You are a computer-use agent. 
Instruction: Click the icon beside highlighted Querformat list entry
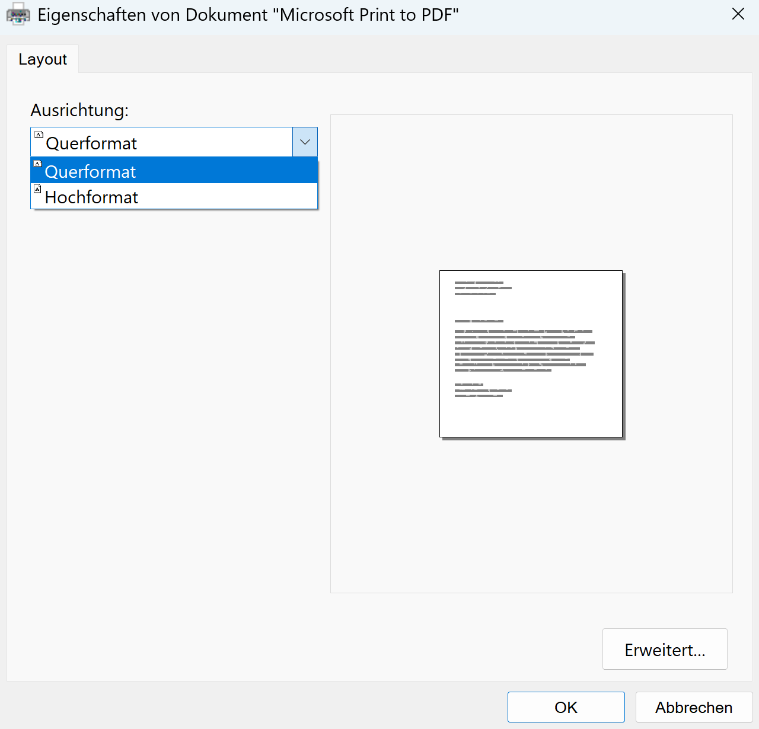[x=37, y=164]
